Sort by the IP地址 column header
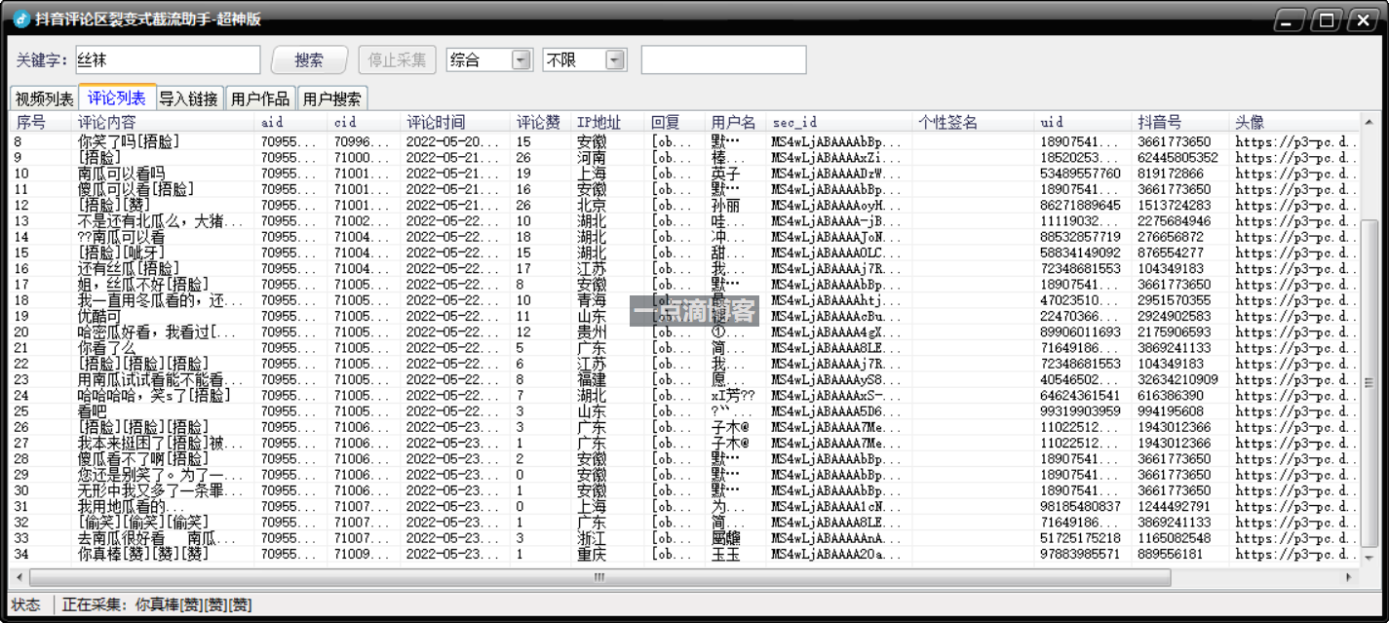1389x623 pixels. pyautogui.click(x=608, y=123)
